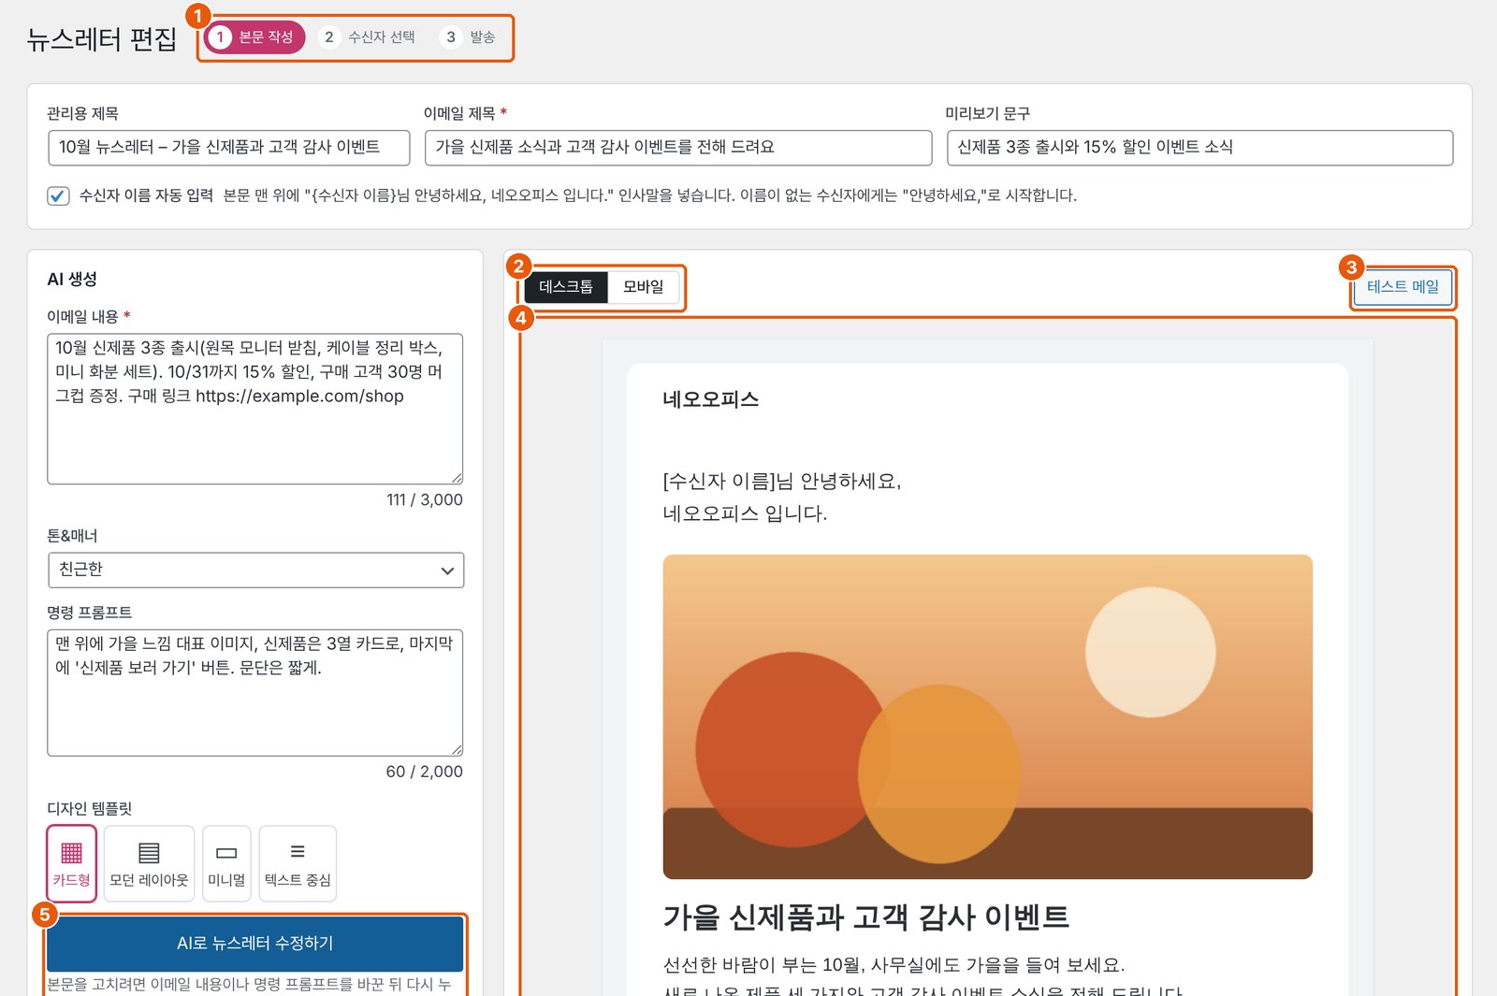Screen dimensions: 1497x996
Task: Go to step 2 수신자 선택
Action: (369, 37)
